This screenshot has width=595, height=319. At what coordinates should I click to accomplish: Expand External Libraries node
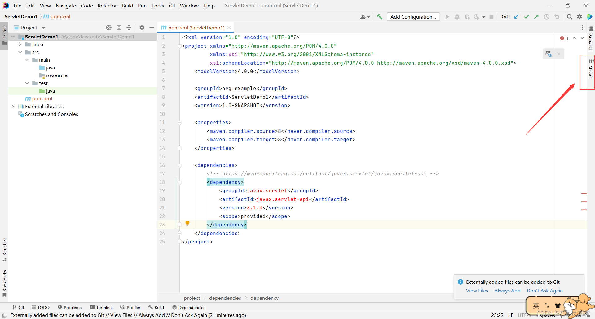tap(13, 106)
